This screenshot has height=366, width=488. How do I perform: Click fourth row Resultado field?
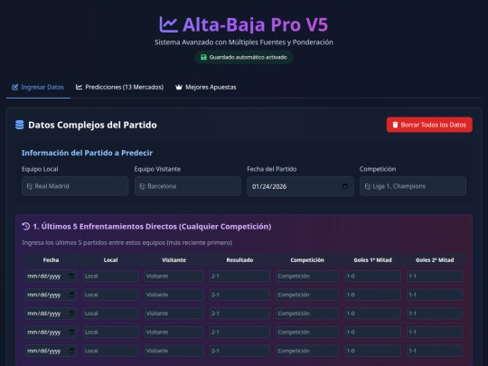(x=239, y=332)
